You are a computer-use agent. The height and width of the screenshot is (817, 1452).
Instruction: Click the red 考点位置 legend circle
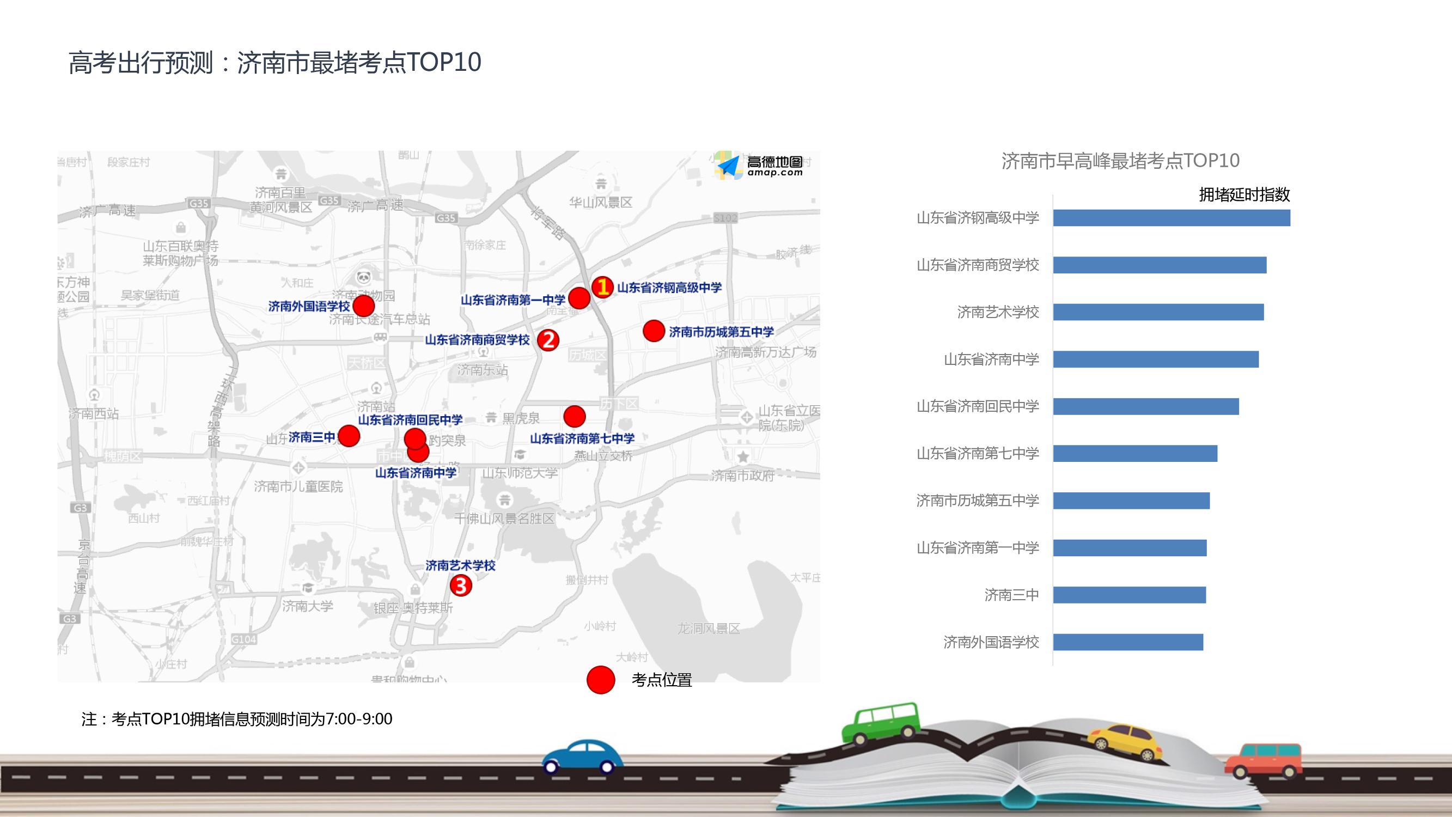pos(600,679)
